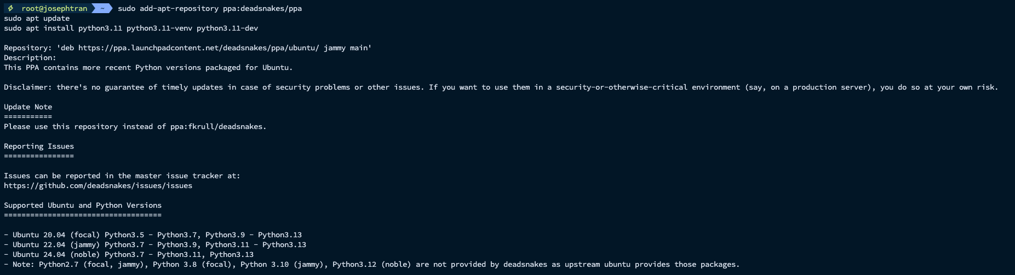
Task: Click the 'Reporting Issues' heading
Action: (39, 146)
